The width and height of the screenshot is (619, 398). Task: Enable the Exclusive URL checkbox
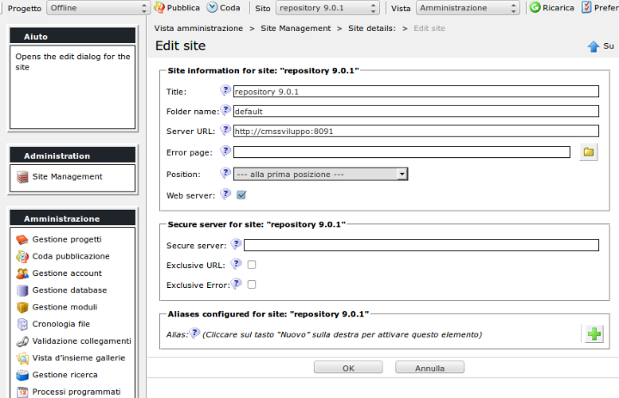coord(252,265)
